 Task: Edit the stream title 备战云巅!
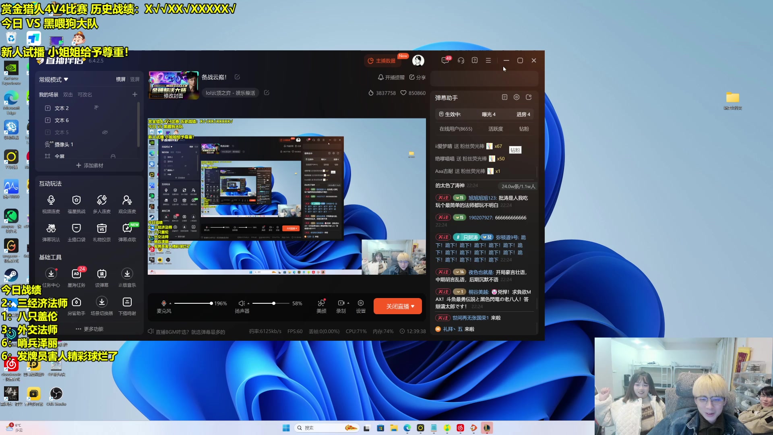[x=237, y=77]
